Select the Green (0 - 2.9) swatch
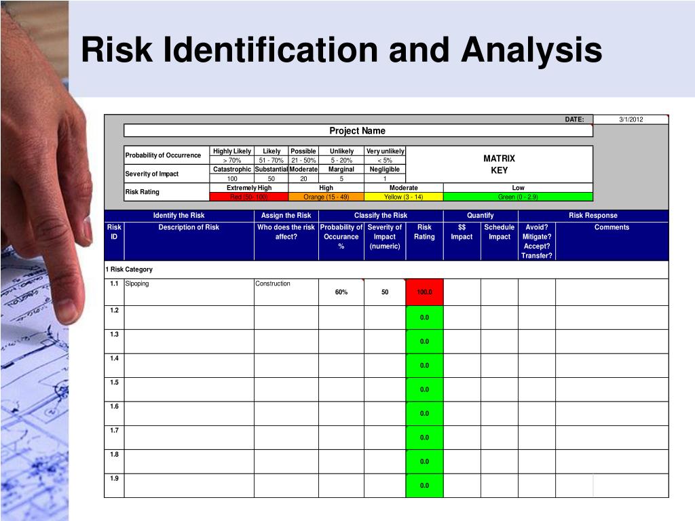Image resolution: width=695 pixels, height=521 pixels. coord(518,197)
